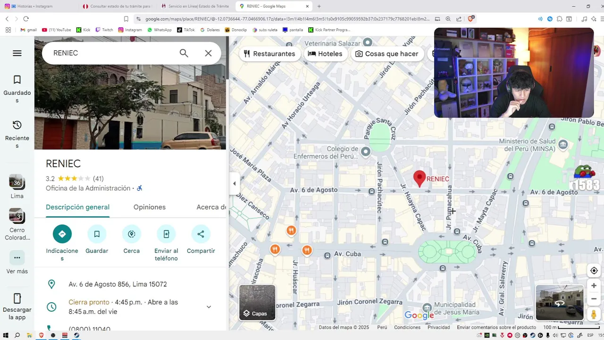Center map on my location button
Image resolution: width=604 pixels, height=340 pixels.
pos(594,271)
